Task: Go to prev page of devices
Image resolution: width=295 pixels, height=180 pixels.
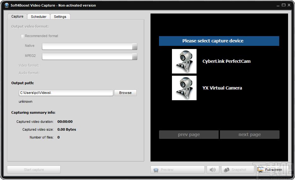Action: pos(189,134)
